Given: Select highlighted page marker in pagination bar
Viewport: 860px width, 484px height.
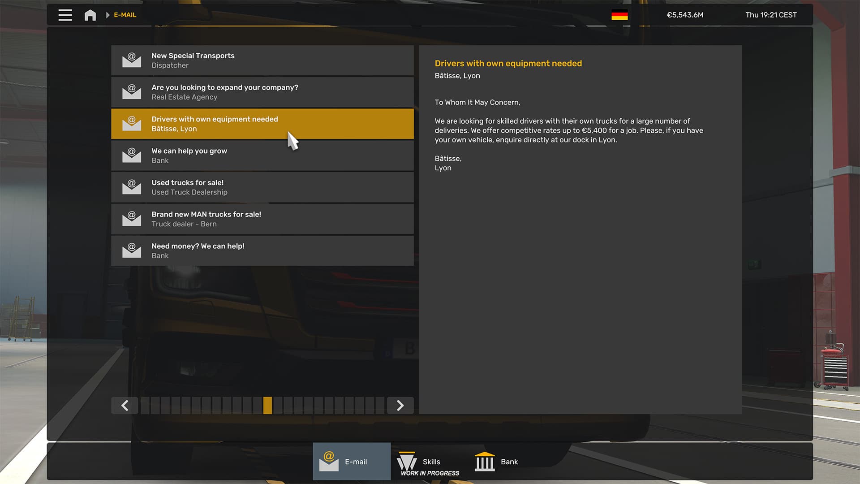Looking at the screenshot, I should tap(267, 406).
